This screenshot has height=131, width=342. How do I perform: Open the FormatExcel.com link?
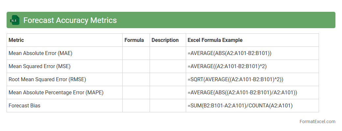click(317, 122)
